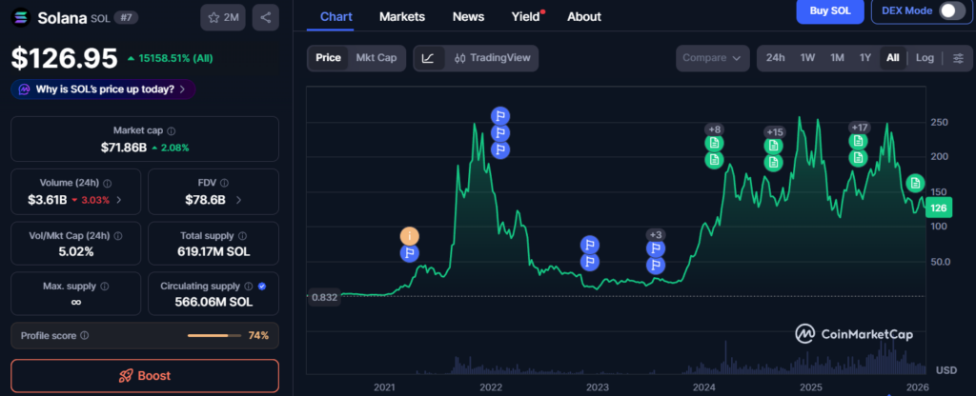976x396 pixels.
Task: Switch to the Markets tab
Action: pyautogui.click(x=402, y=16)
